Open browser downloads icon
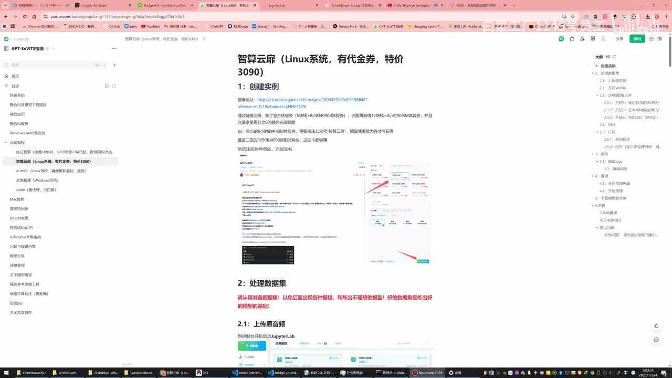 coord(648,16)
